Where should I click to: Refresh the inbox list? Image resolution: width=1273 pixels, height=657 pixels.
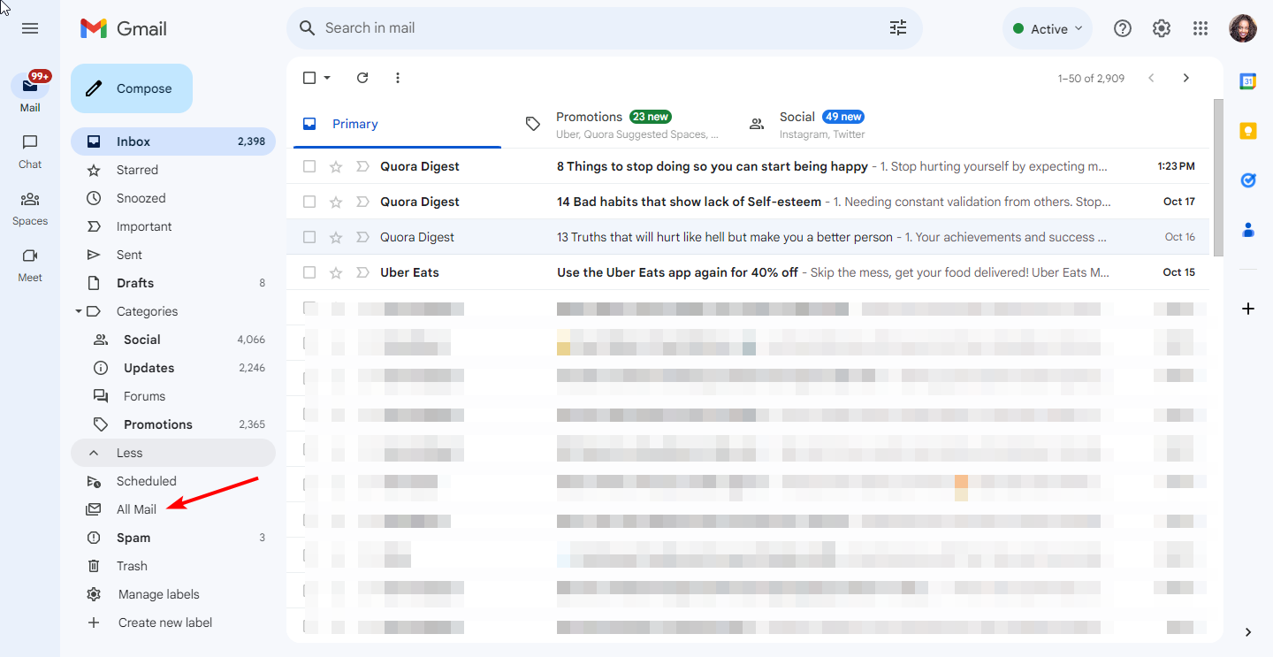(x=362, y=78)
